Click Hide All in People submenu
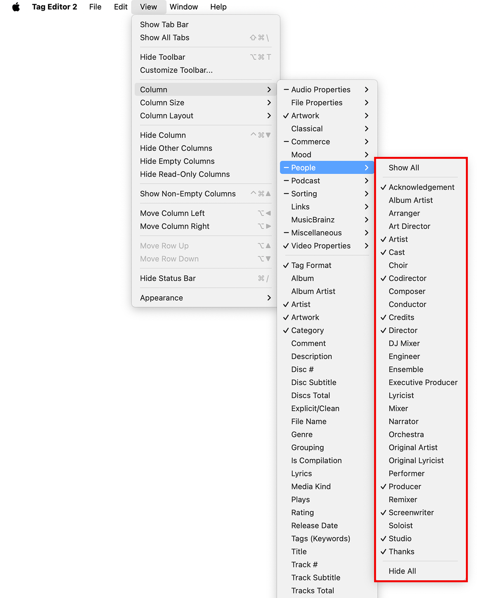The width and height of the screenshot is (482, 598). 421,571
